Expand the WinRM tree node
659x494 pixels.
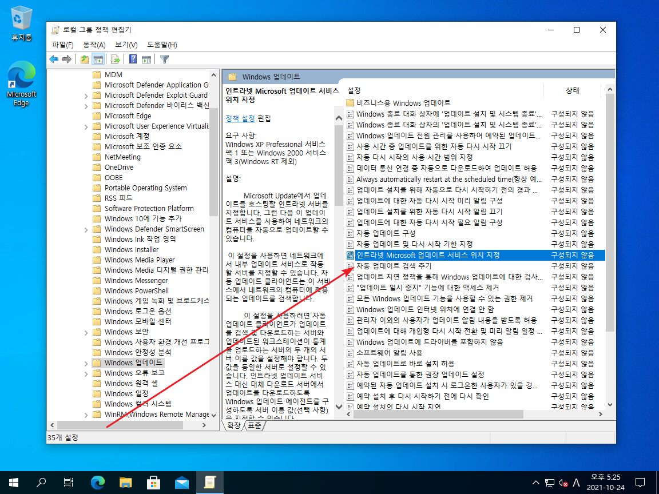[x=86, y=415]
